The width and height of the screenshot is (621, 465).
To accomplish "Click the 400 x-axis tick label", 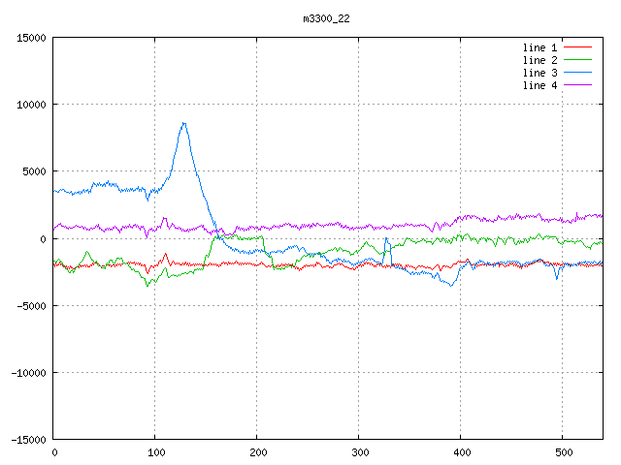I will tap(460, 452).
